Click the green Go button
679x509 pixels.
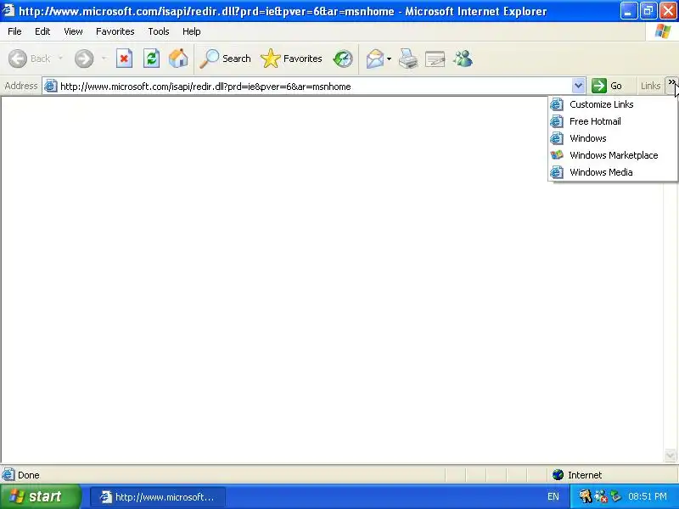click(x=607, y=86)
